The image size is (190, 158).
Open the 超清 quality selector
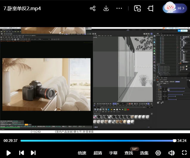click(x=98, y=153)
